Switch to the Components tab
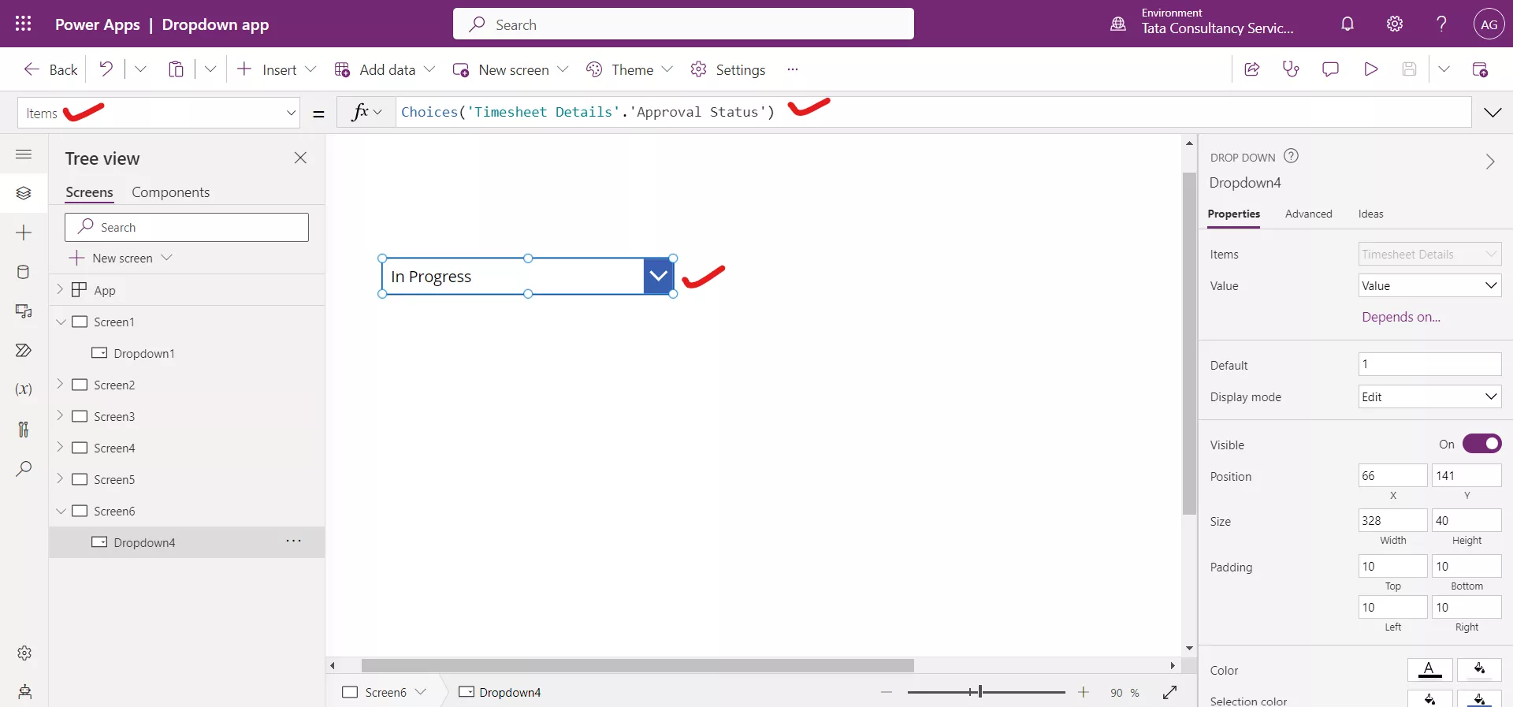 (x=170, y=192)
